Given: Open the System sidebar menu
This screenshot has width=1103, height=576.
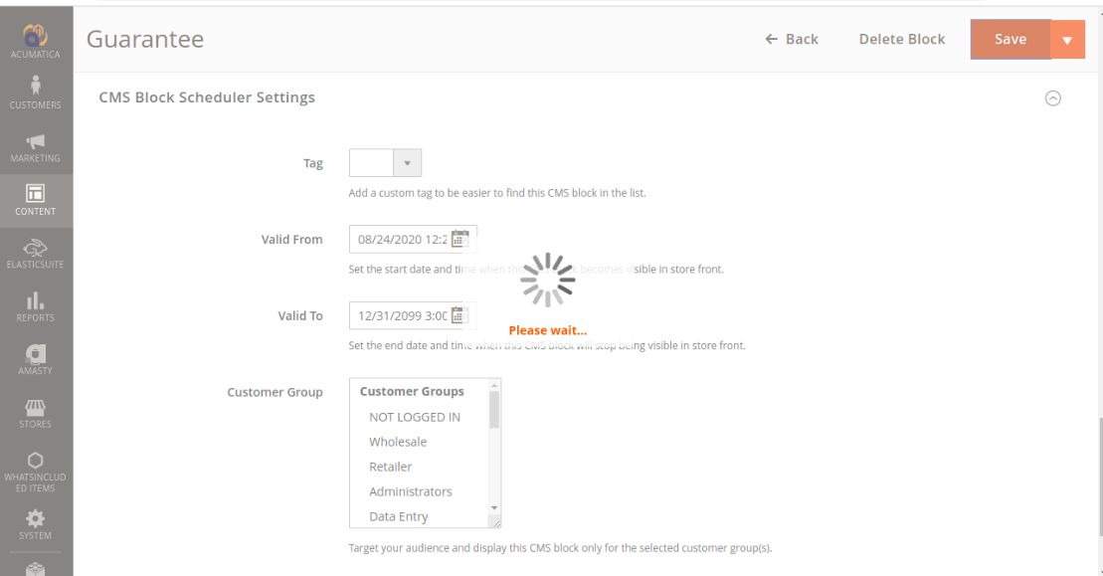Looking at the screenshot, I should pyautogui.click(x=35, y=524).
